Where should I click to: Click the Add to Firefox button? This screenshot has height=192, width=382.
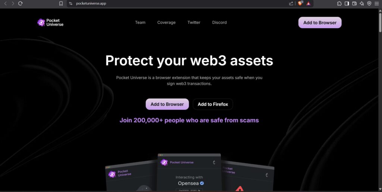[213, 104]
